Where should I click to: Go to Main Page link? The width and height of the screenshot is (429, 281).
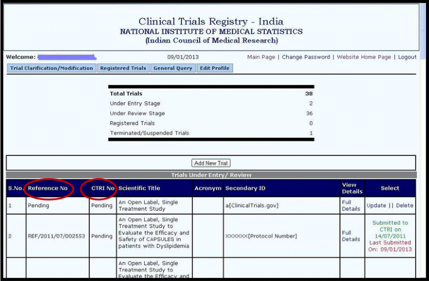[261, 57]
